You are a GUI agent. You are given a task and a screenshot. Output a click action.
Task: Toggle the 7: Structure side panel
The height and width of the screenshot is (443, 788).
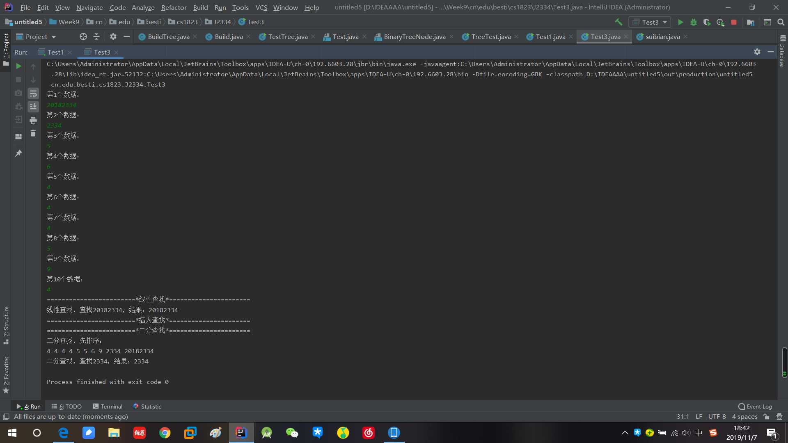click(6, 325)
